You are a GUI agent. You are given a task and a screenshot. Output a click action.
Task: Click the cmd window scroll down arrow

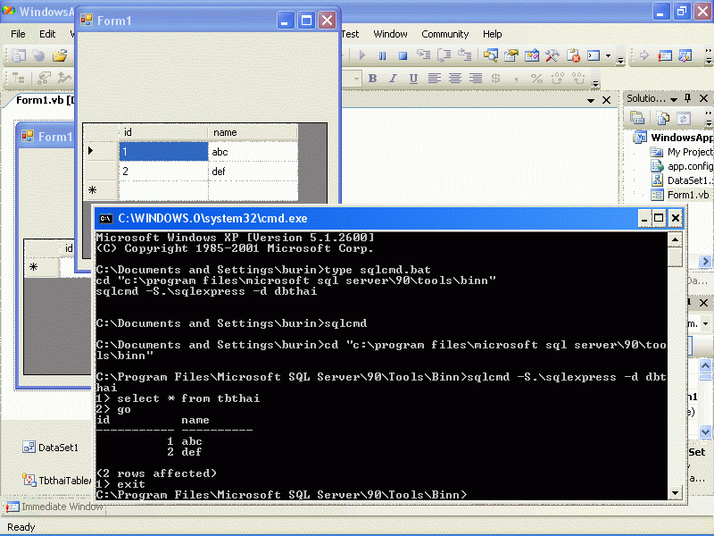[x=675, y=493]
